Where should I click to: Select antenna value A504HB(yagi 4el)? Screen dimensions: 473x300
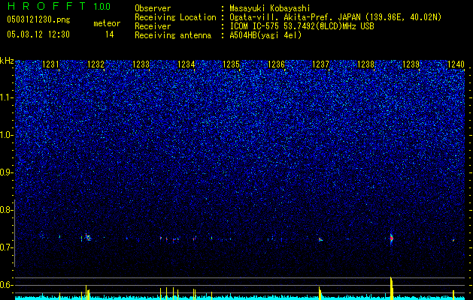click(x=265, y=35)
